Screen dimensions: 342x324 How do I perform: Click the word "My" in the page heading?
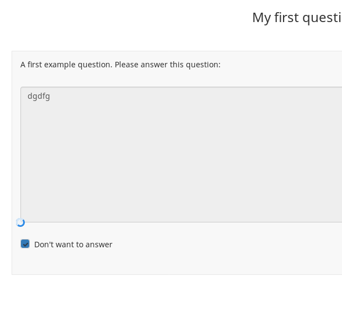click(x=261, y=18)
